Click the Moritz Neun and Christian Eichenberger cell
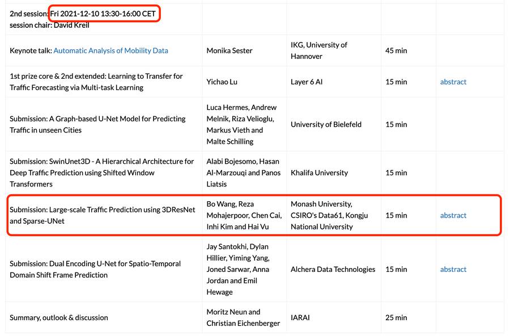Screen dimensions: 510x336 (x=243, y=317)
